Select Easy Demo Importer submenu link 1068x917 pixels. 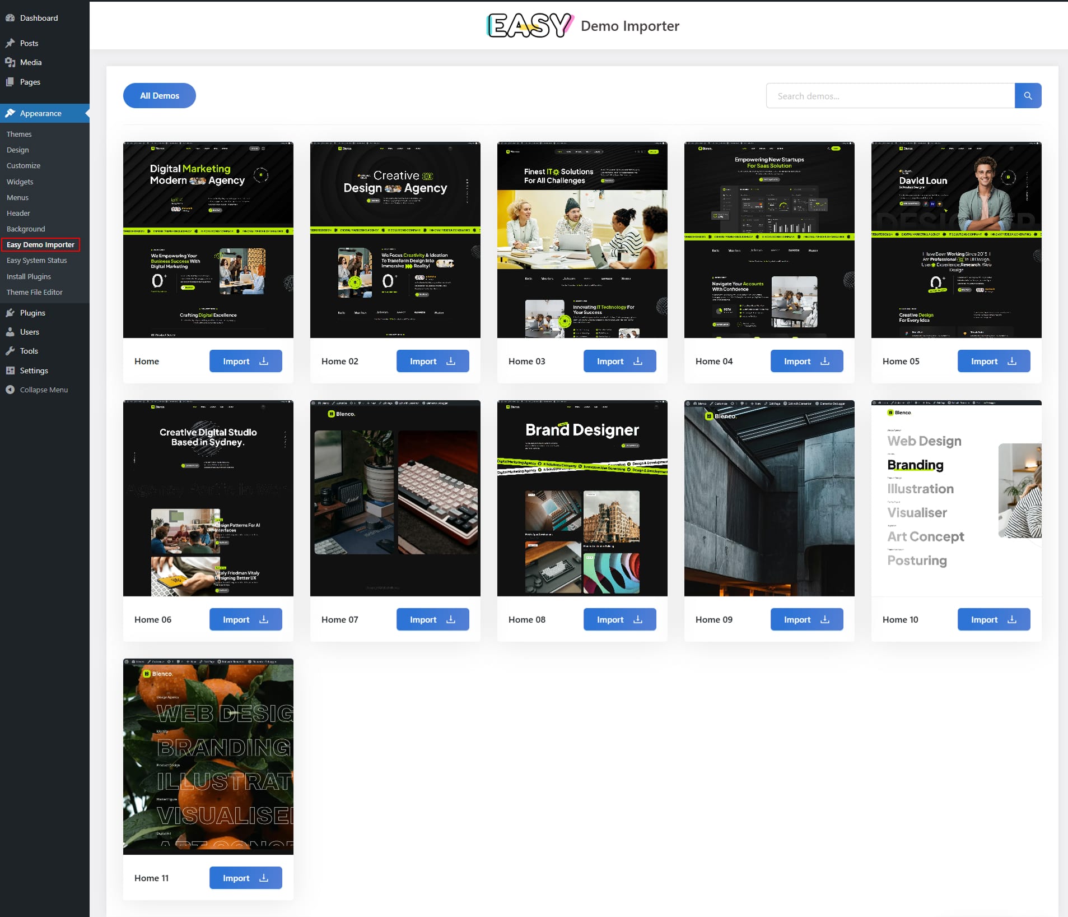[40, 244]
